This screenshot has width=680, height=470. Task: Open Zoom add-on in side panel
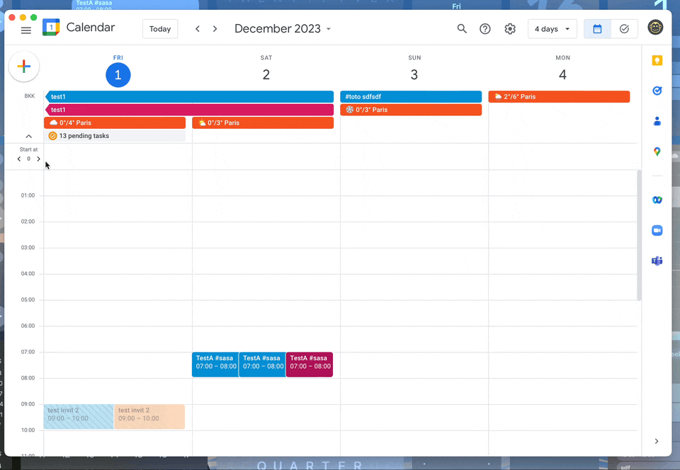coord(657,231)
